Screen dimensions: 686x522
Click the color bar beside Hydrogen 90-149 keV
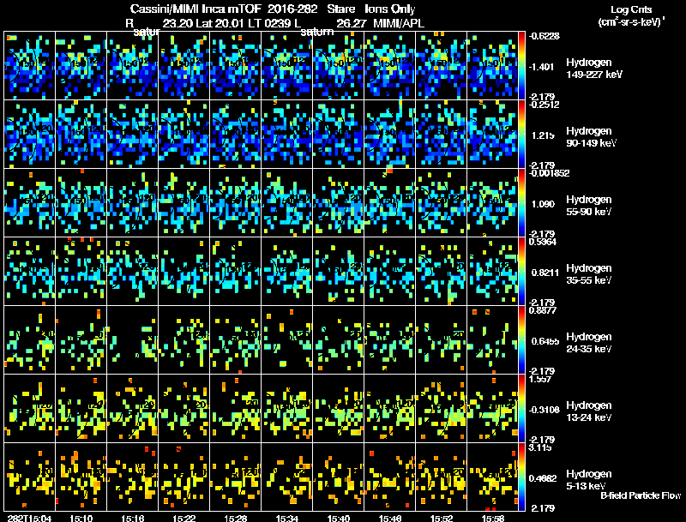click(x=521, y=135)
